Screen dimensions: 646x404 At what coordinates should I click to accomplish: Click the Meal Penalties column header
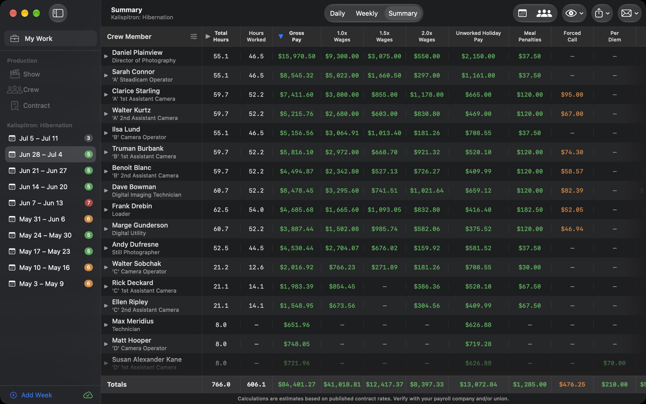coord(530,36)
